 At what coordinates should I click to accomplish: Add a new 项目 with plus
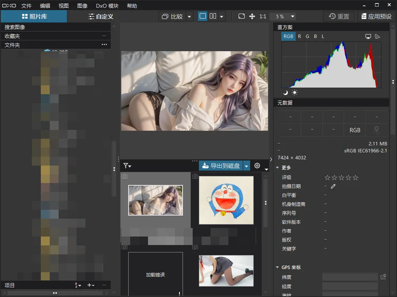(x=91, y=285)
